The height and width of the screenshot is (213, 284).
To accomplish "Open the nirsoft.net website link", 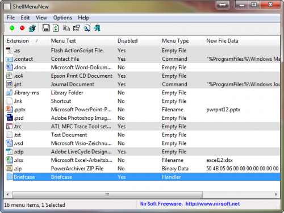I will click(x=212, y=204).
